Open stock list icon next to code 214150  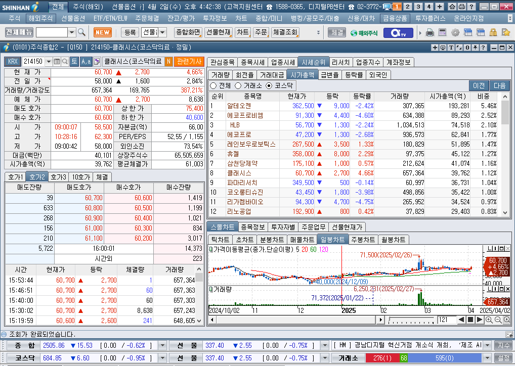(57, 61)
